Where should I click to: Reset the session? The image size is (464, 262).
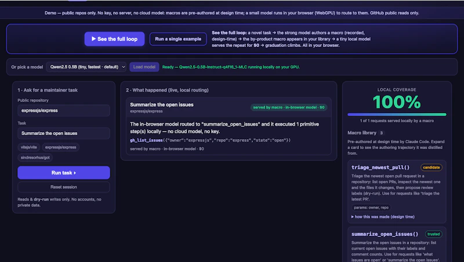point(64,187)
